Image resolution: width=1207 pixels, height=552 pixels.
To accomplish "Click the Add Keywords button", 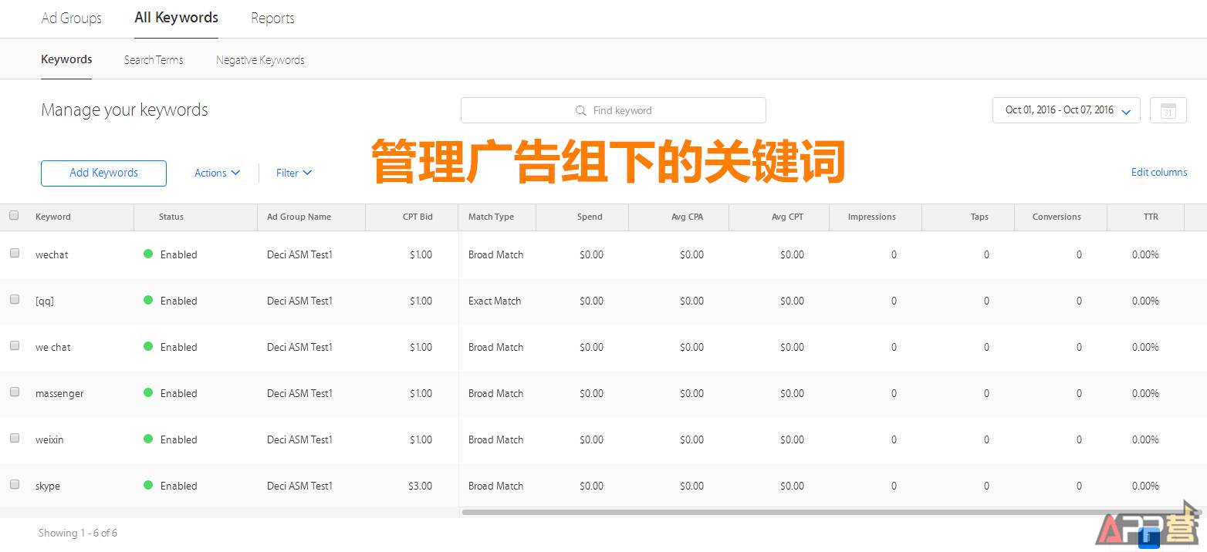I will click(x=103, y=173).
